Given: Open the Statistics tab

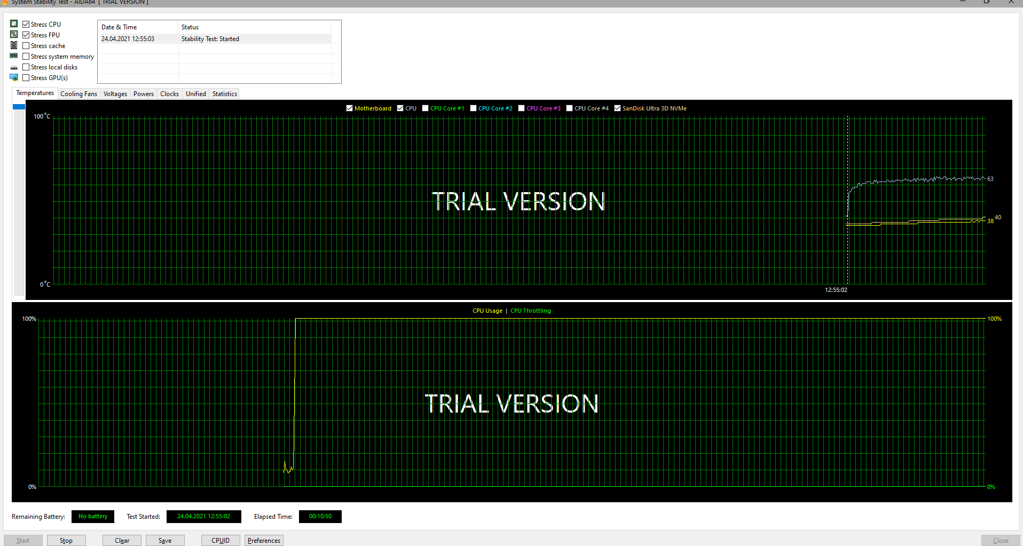Looking at the screenshot, I should (225, 94).
